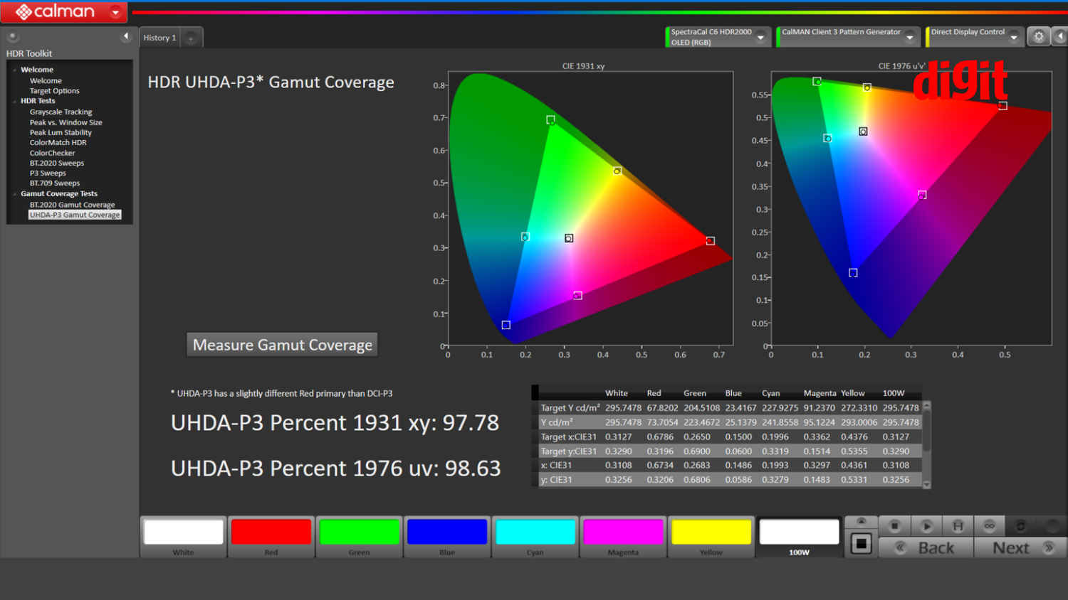Screen dimensions: 1068x600
Task: Click the stop measurement button
Action: pyautogui.click(x=895, y=526)
